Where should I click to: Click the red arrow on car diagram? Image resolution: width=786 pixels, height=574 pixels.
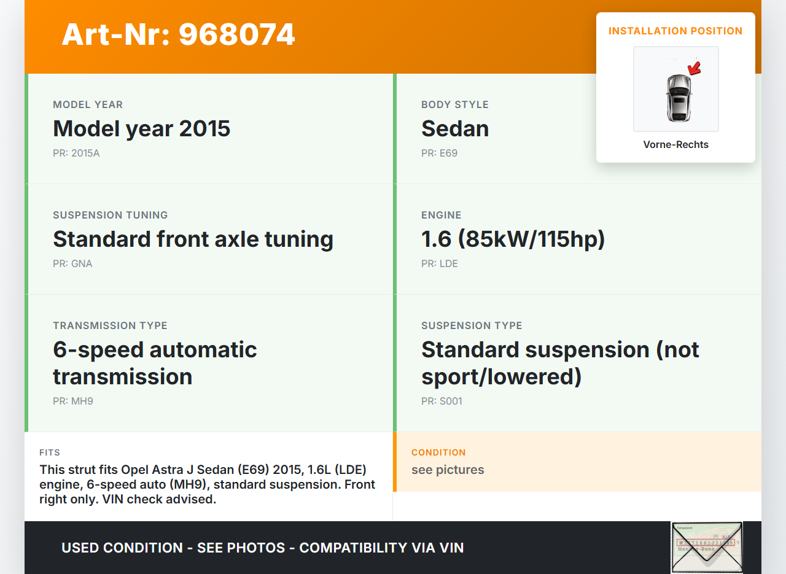tap(695, 68)
